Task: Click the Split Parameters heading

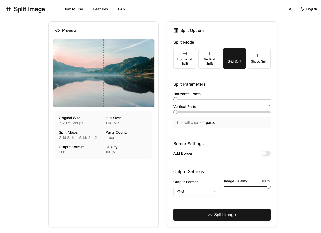Action: coord(189,84)
